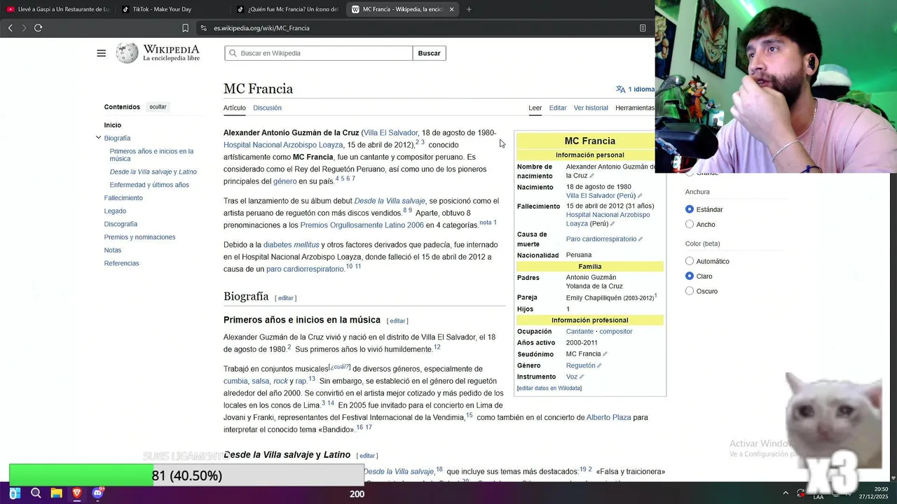Select Estándar width option
Screen dimensions: 897x504
pos(690,209)
